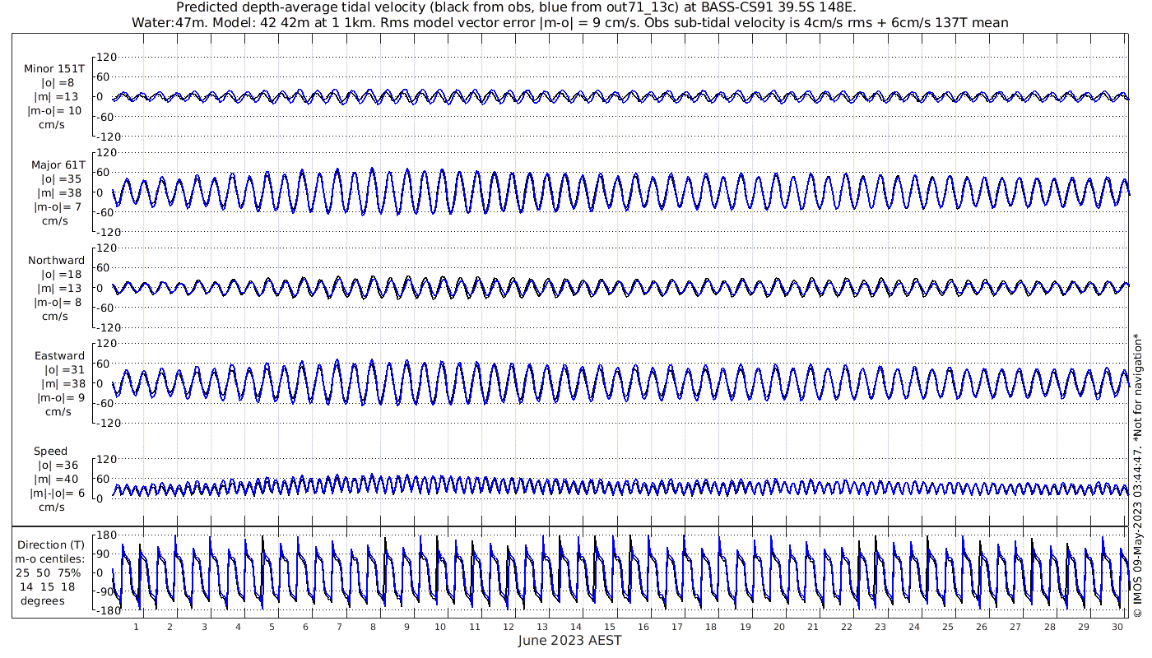Select the '14 15 18' centile values

[48, 586]
